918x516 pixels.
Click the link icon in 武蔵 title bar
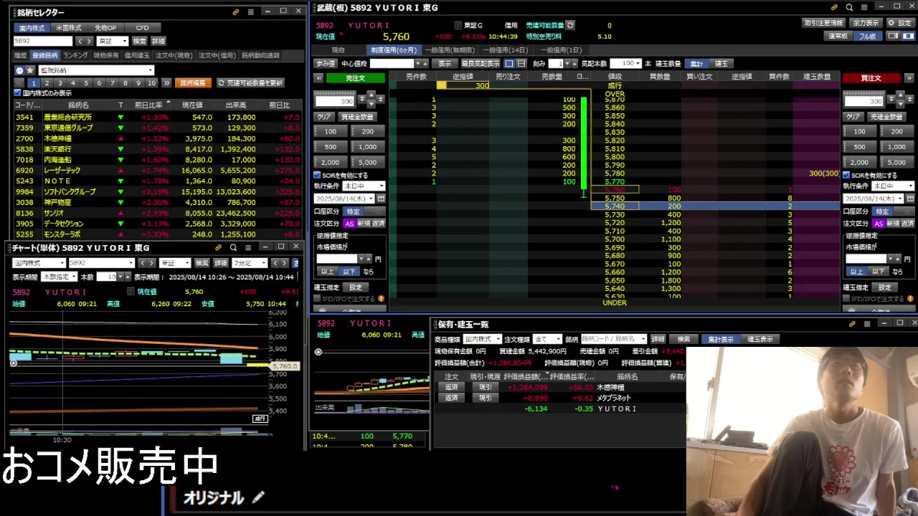coord(834,7)
